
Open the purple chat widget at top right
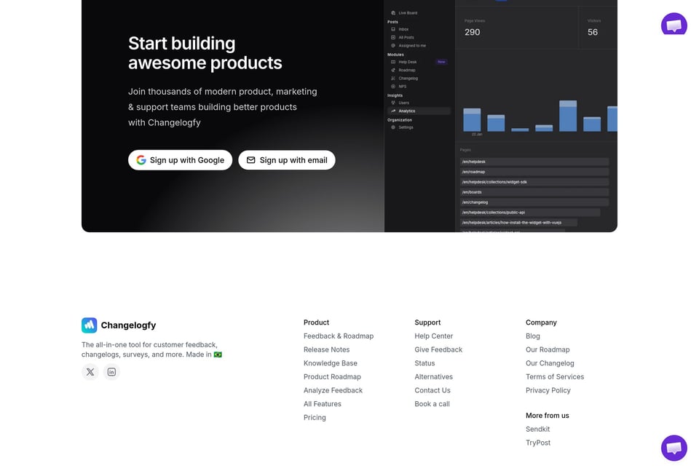click(674, 23)
